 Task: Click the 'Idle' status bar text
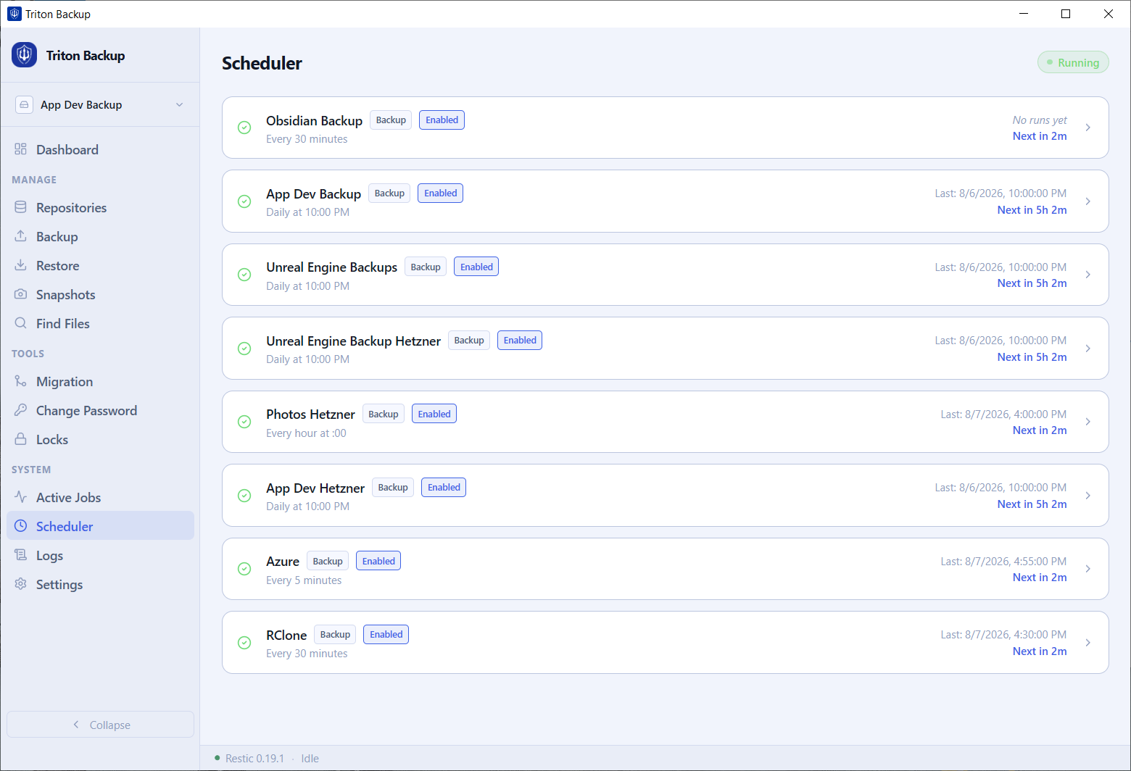[310, 759]
